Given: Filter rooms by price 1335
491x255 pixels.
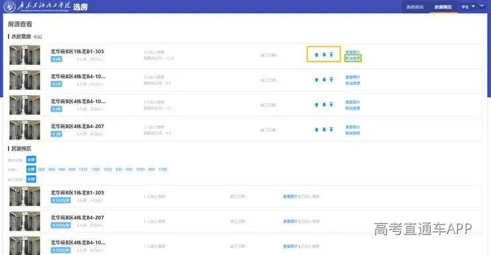Looking at the screenshot, I should [x=83, y=170].
